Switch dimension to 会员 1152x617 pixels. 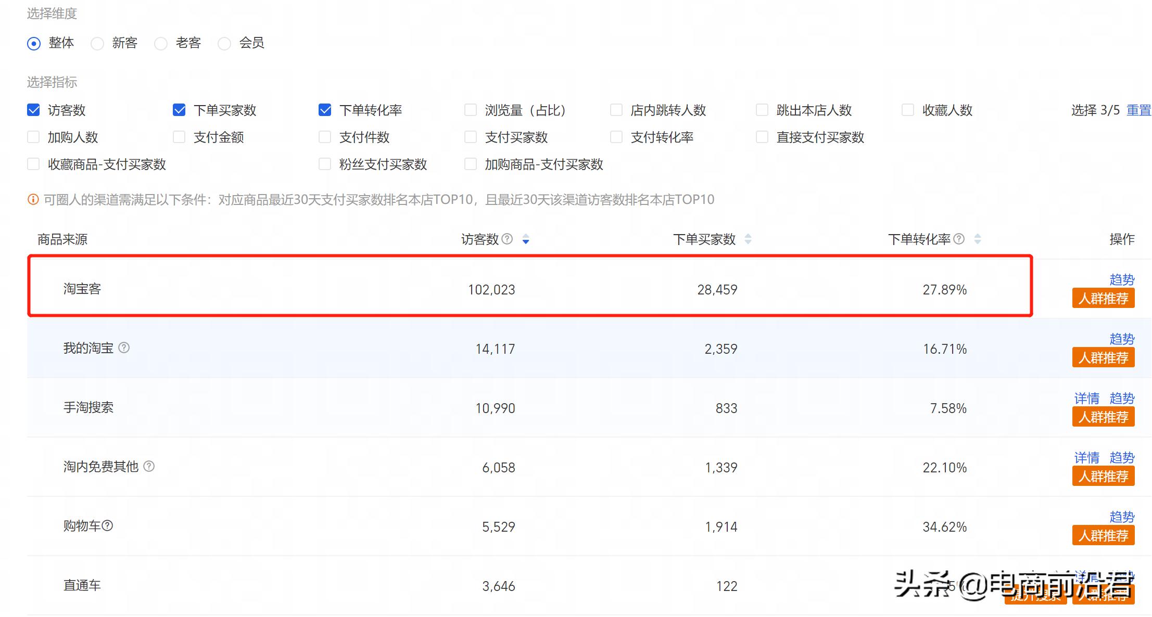click(x=224, y=44)
